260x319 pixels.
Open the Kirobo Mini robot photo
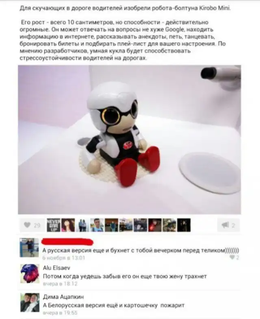(129, 140)
